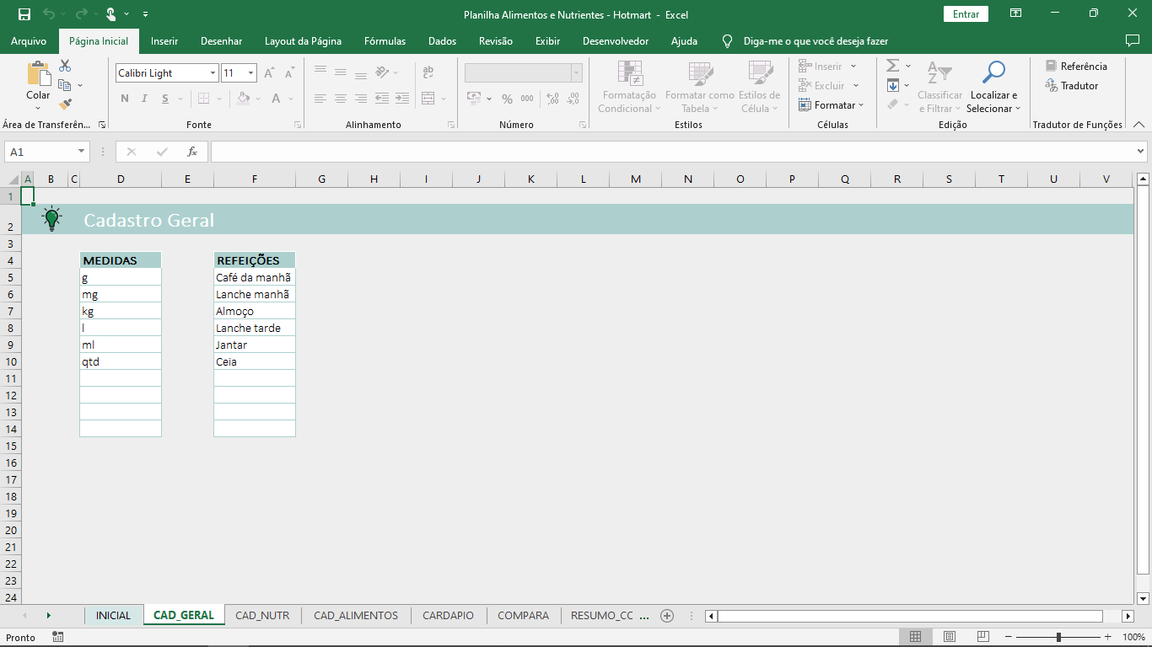This screenshot has width=1152, height=647.
Task: Switch to the CAD_ALIMENTOS sheet tab
Action: 355,615
